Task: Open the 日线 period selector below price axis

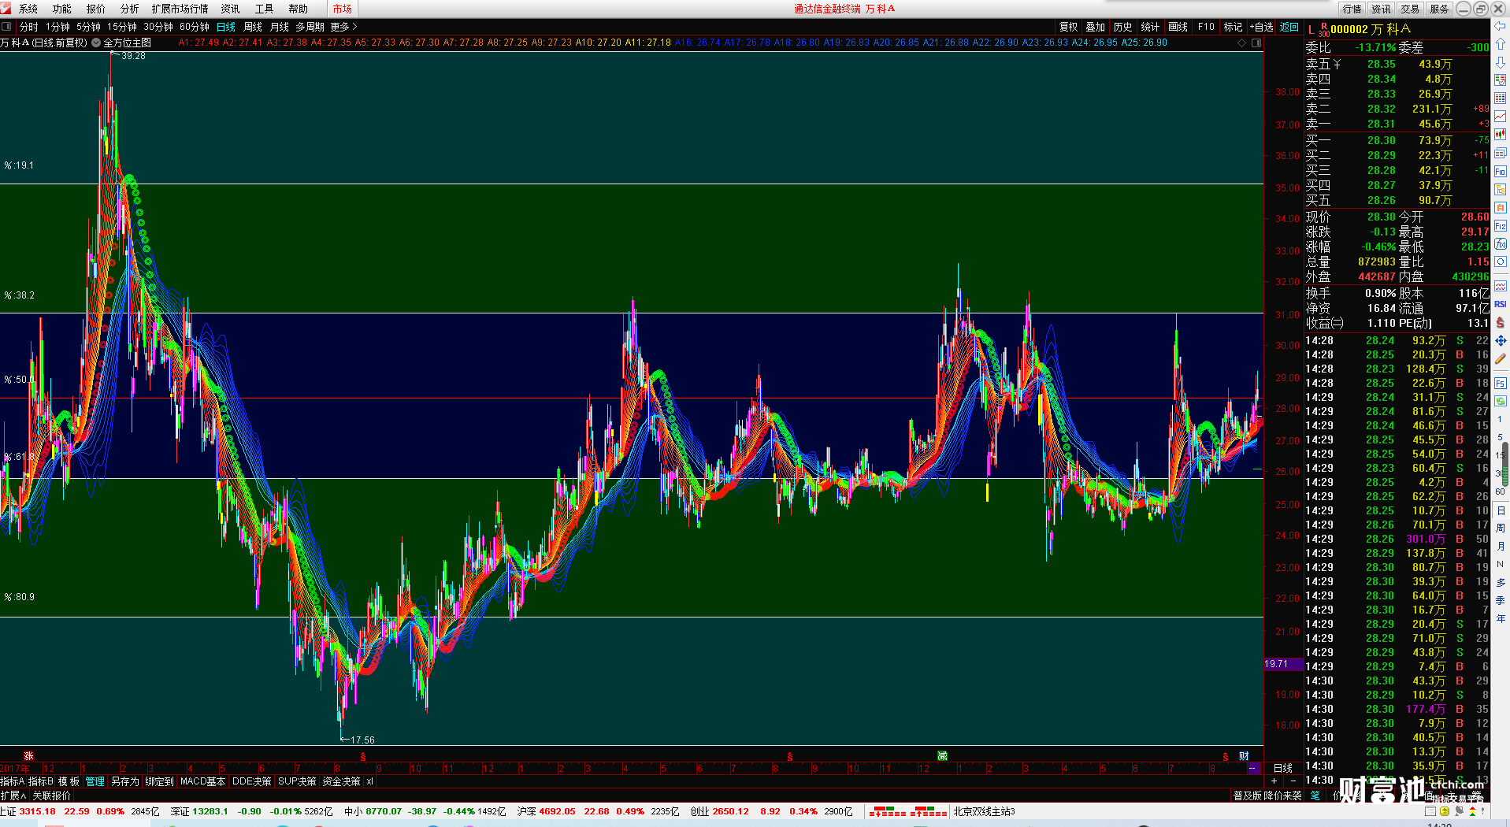Action: pyautogui.click(x=1283, y=768)
